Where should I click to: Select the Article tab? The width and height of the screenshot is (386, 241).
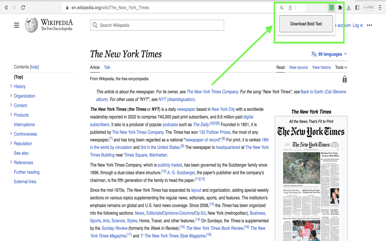coord(95,67)
